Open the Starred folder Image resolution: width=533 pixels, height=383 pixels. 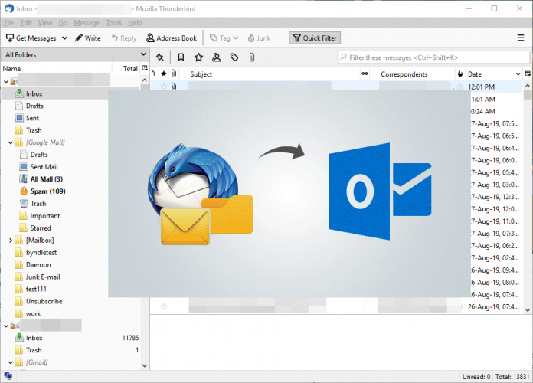point(41,228)
